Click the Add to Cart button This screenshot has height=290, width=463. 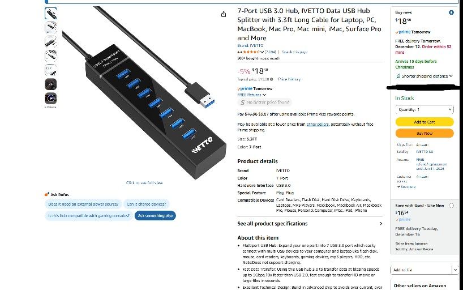(425, 122)
